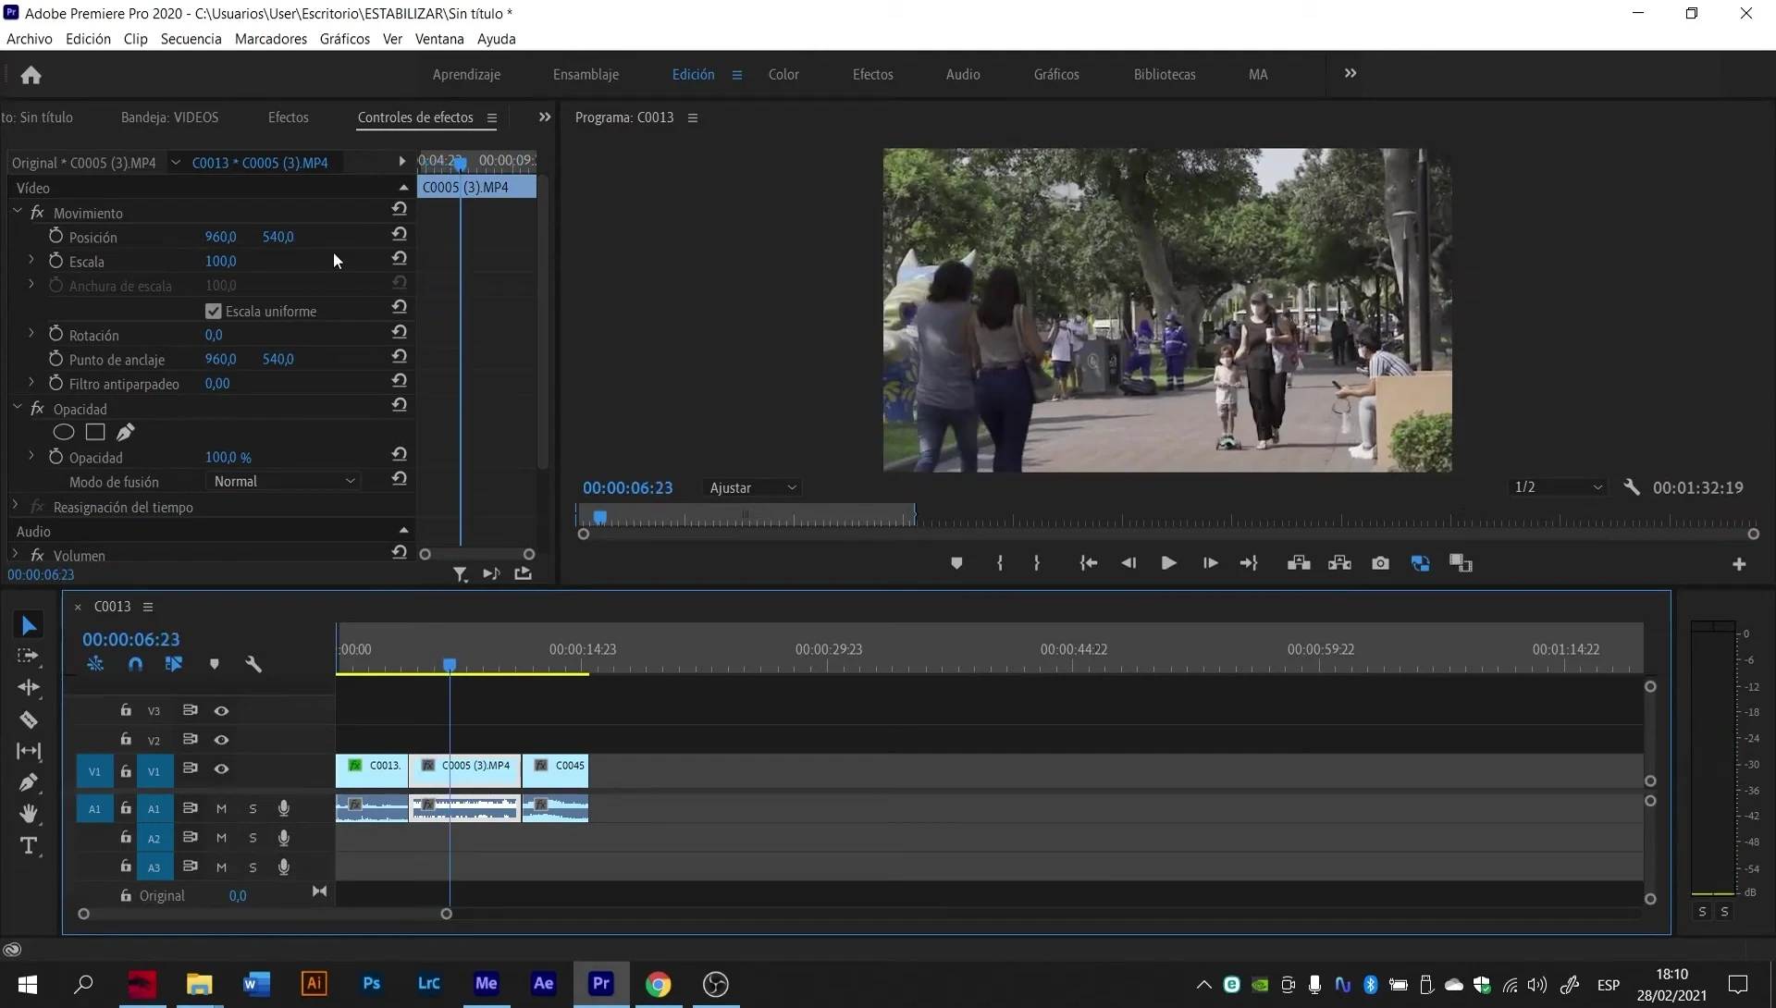Select the Razor tool
Screen dimensions: 1776x1008
(x=29, y=719)
